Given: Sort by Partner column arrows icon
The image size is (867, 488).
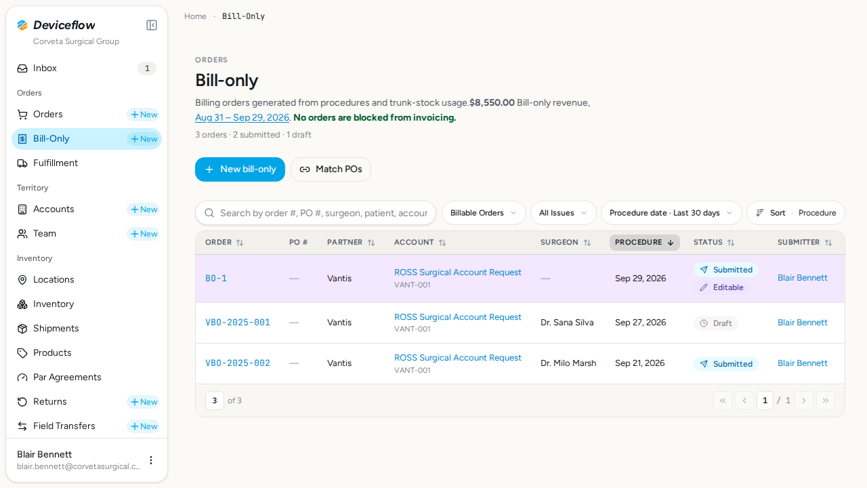Looking at the screenshot, I should coord(371,243).
